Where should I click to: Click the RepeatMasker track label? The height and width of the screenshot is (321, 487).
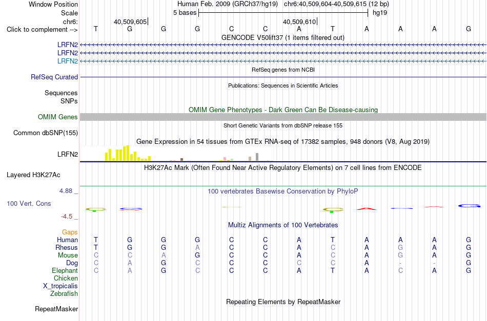point(56,309)
